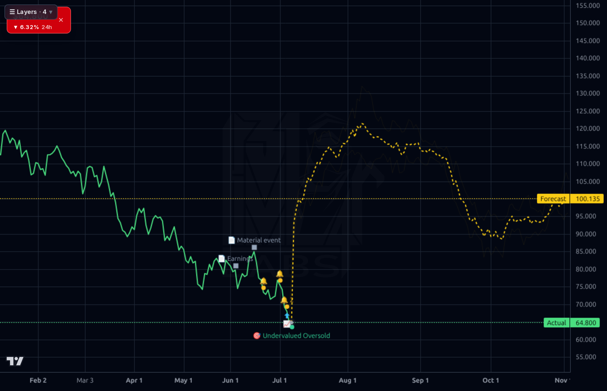Open the TradingView logo link

[x=15, y=361]
